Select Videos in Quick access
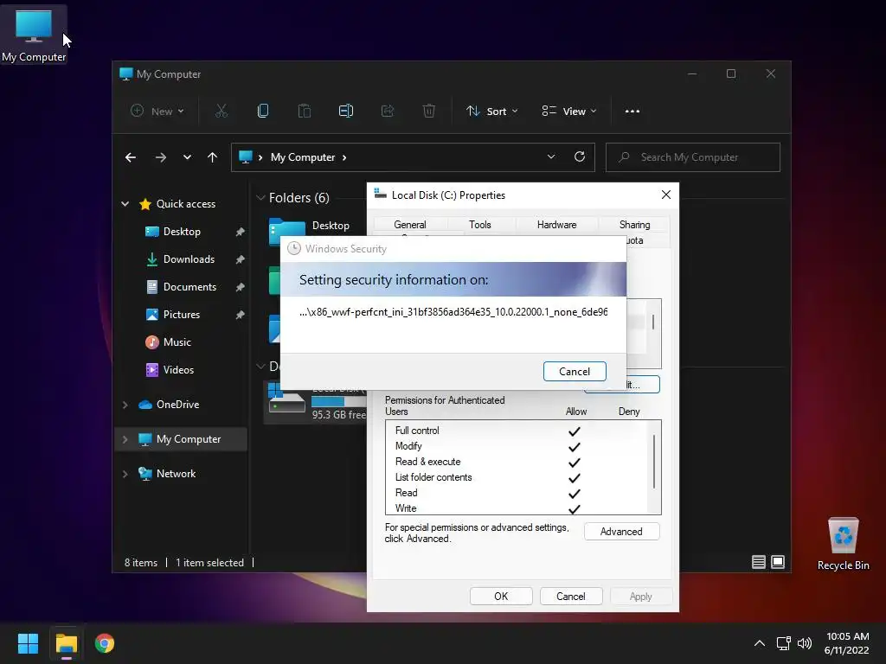Image resolution: width=886 pixels, height=664 pixels. point(178,370)
